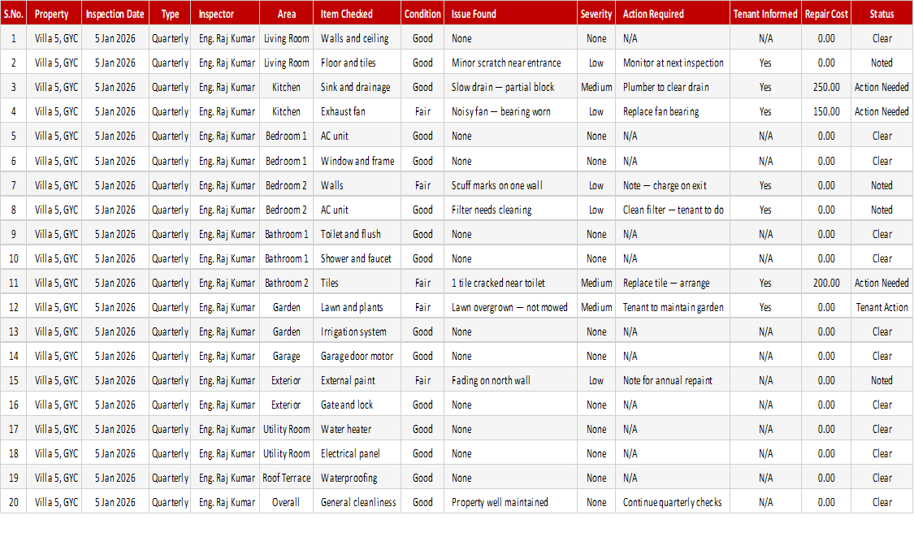
Task: Select the Item Checked header
Action: pos(357,14)
